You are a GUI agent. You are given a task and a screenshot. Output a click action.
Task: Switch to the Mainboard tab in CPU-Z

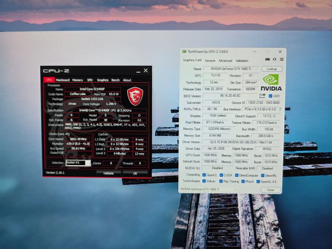coord(63,80)
